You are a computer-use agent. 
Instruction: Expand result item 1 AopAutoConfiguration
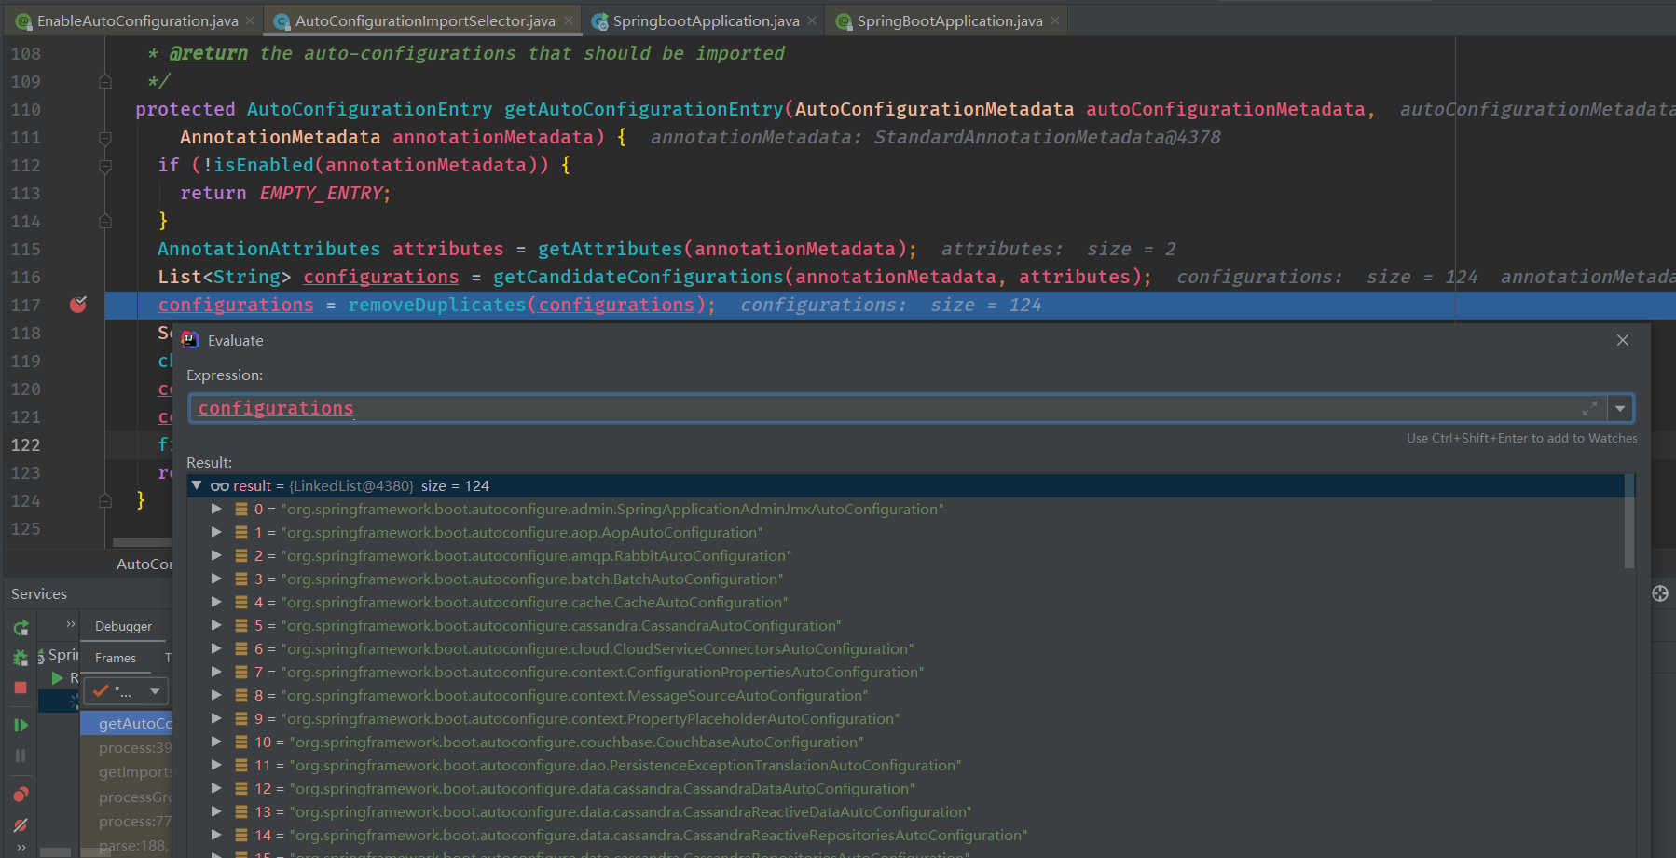point(216,532)
